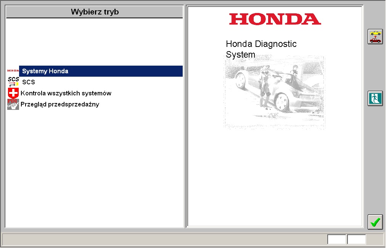
Task: Click the PDI inspection icon
Action: click(x=13, y=104)
